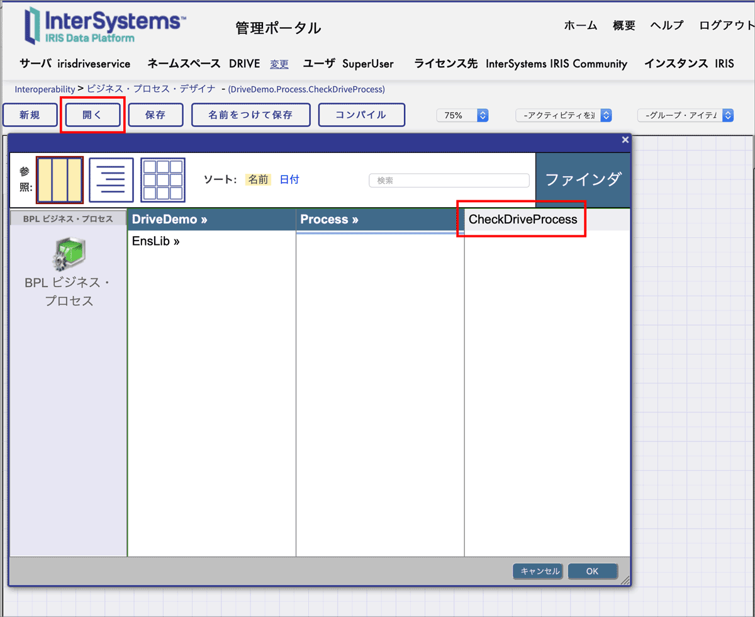Sort by 日付
755x617 pixels.
coord(289,179)
